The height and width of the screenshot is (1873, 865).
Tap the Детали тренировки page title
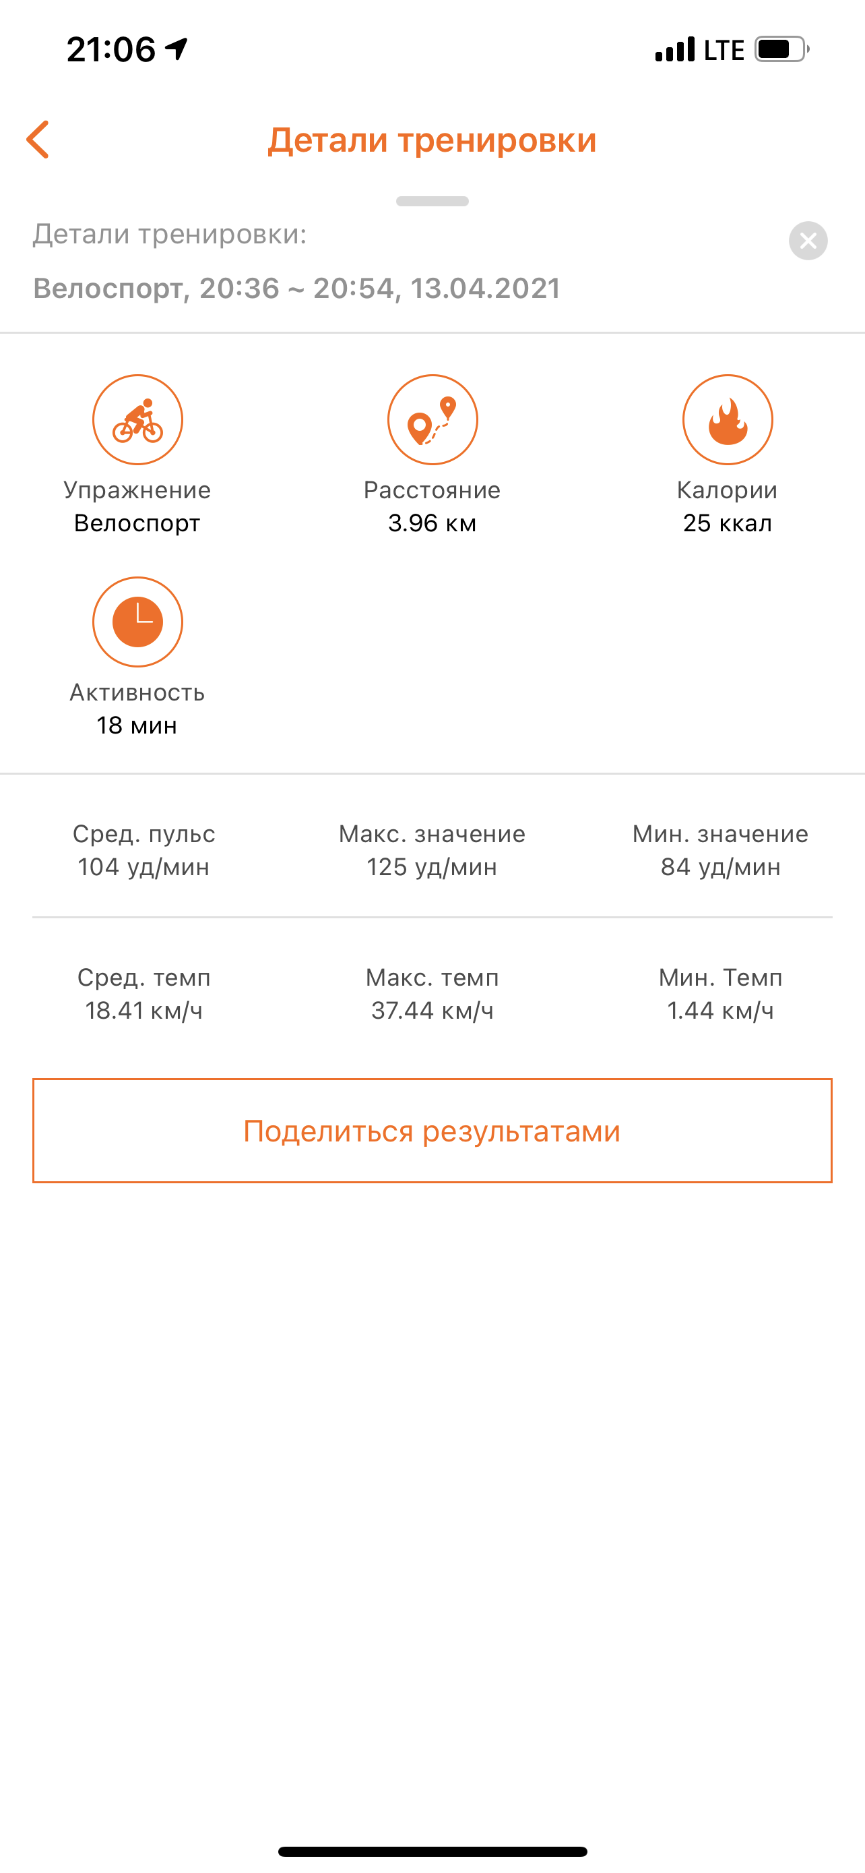[432, 140]
